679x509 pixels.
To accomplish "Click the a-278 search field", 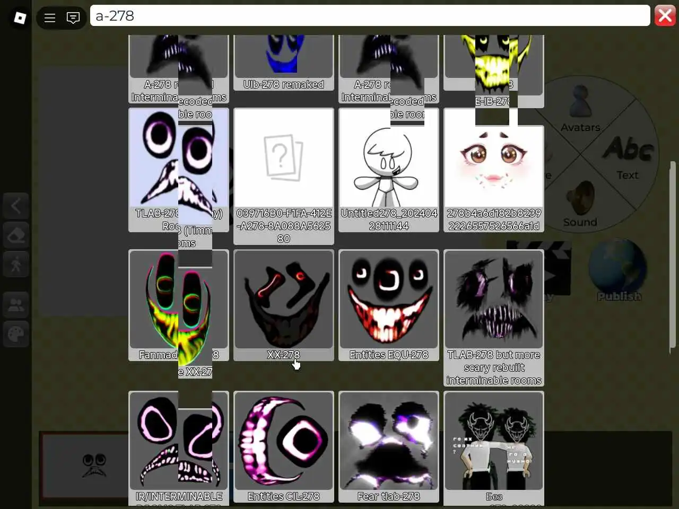I will [370, 16].
